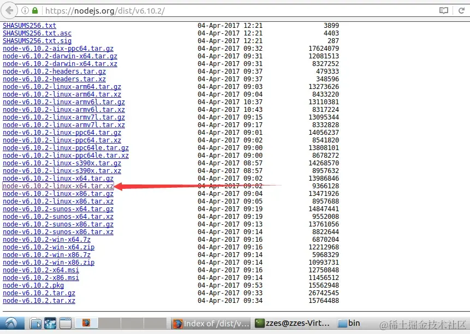Image resolution: width=470 pixels, height=334 pixels.
Task: Click file size 9366128 in listing
Action: [325, 186]
